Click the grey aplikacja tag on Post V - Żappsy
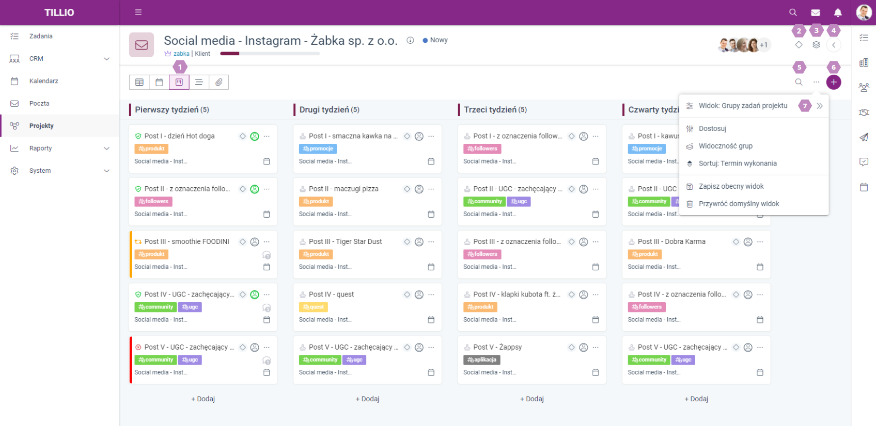Screen dimensions: 876x426 [482, 359]
